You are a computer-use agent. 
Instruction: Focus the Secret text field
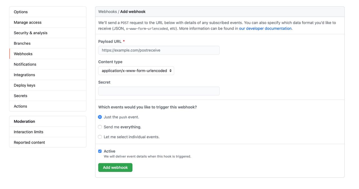[x=159, y=91]
